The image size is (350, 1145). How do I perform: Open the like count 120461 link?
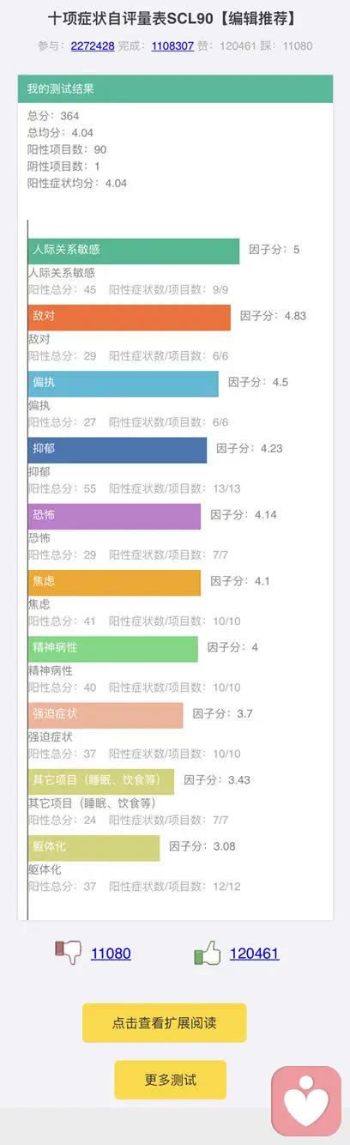click(255, 954)
